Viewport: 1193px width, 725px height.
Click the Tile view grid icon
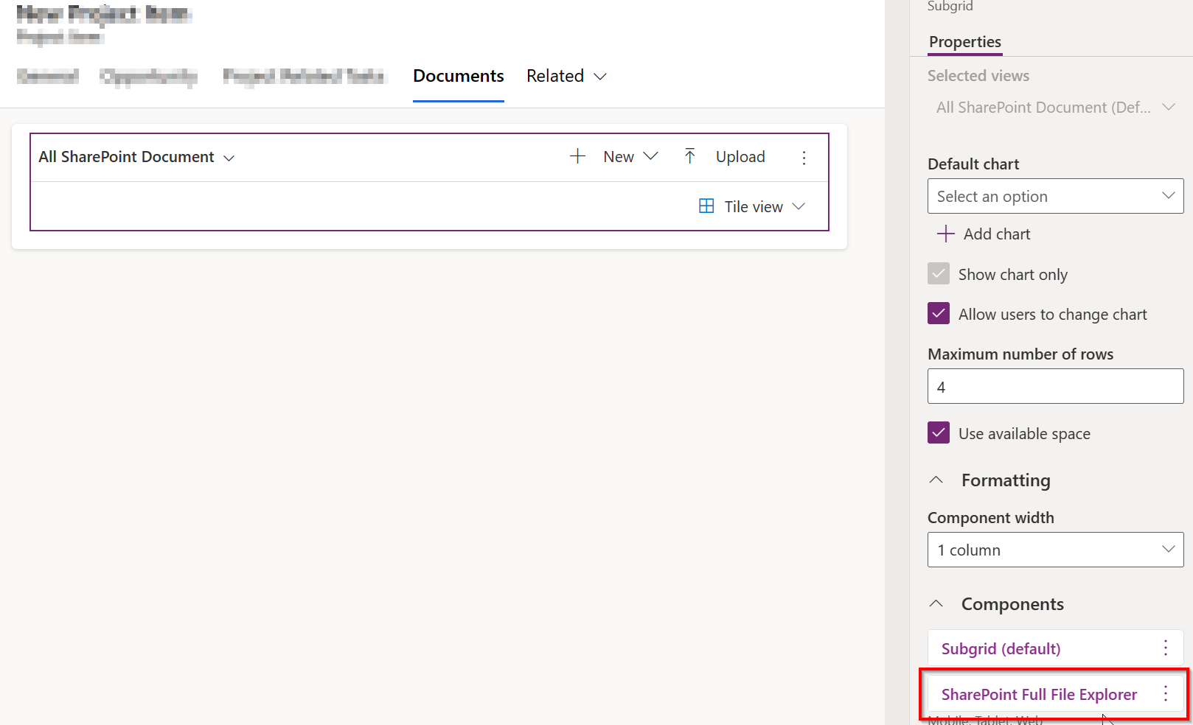click(x=706, y=206)
